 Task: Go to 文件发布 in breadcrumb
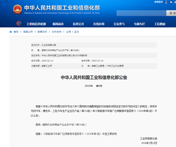(56, 32)
